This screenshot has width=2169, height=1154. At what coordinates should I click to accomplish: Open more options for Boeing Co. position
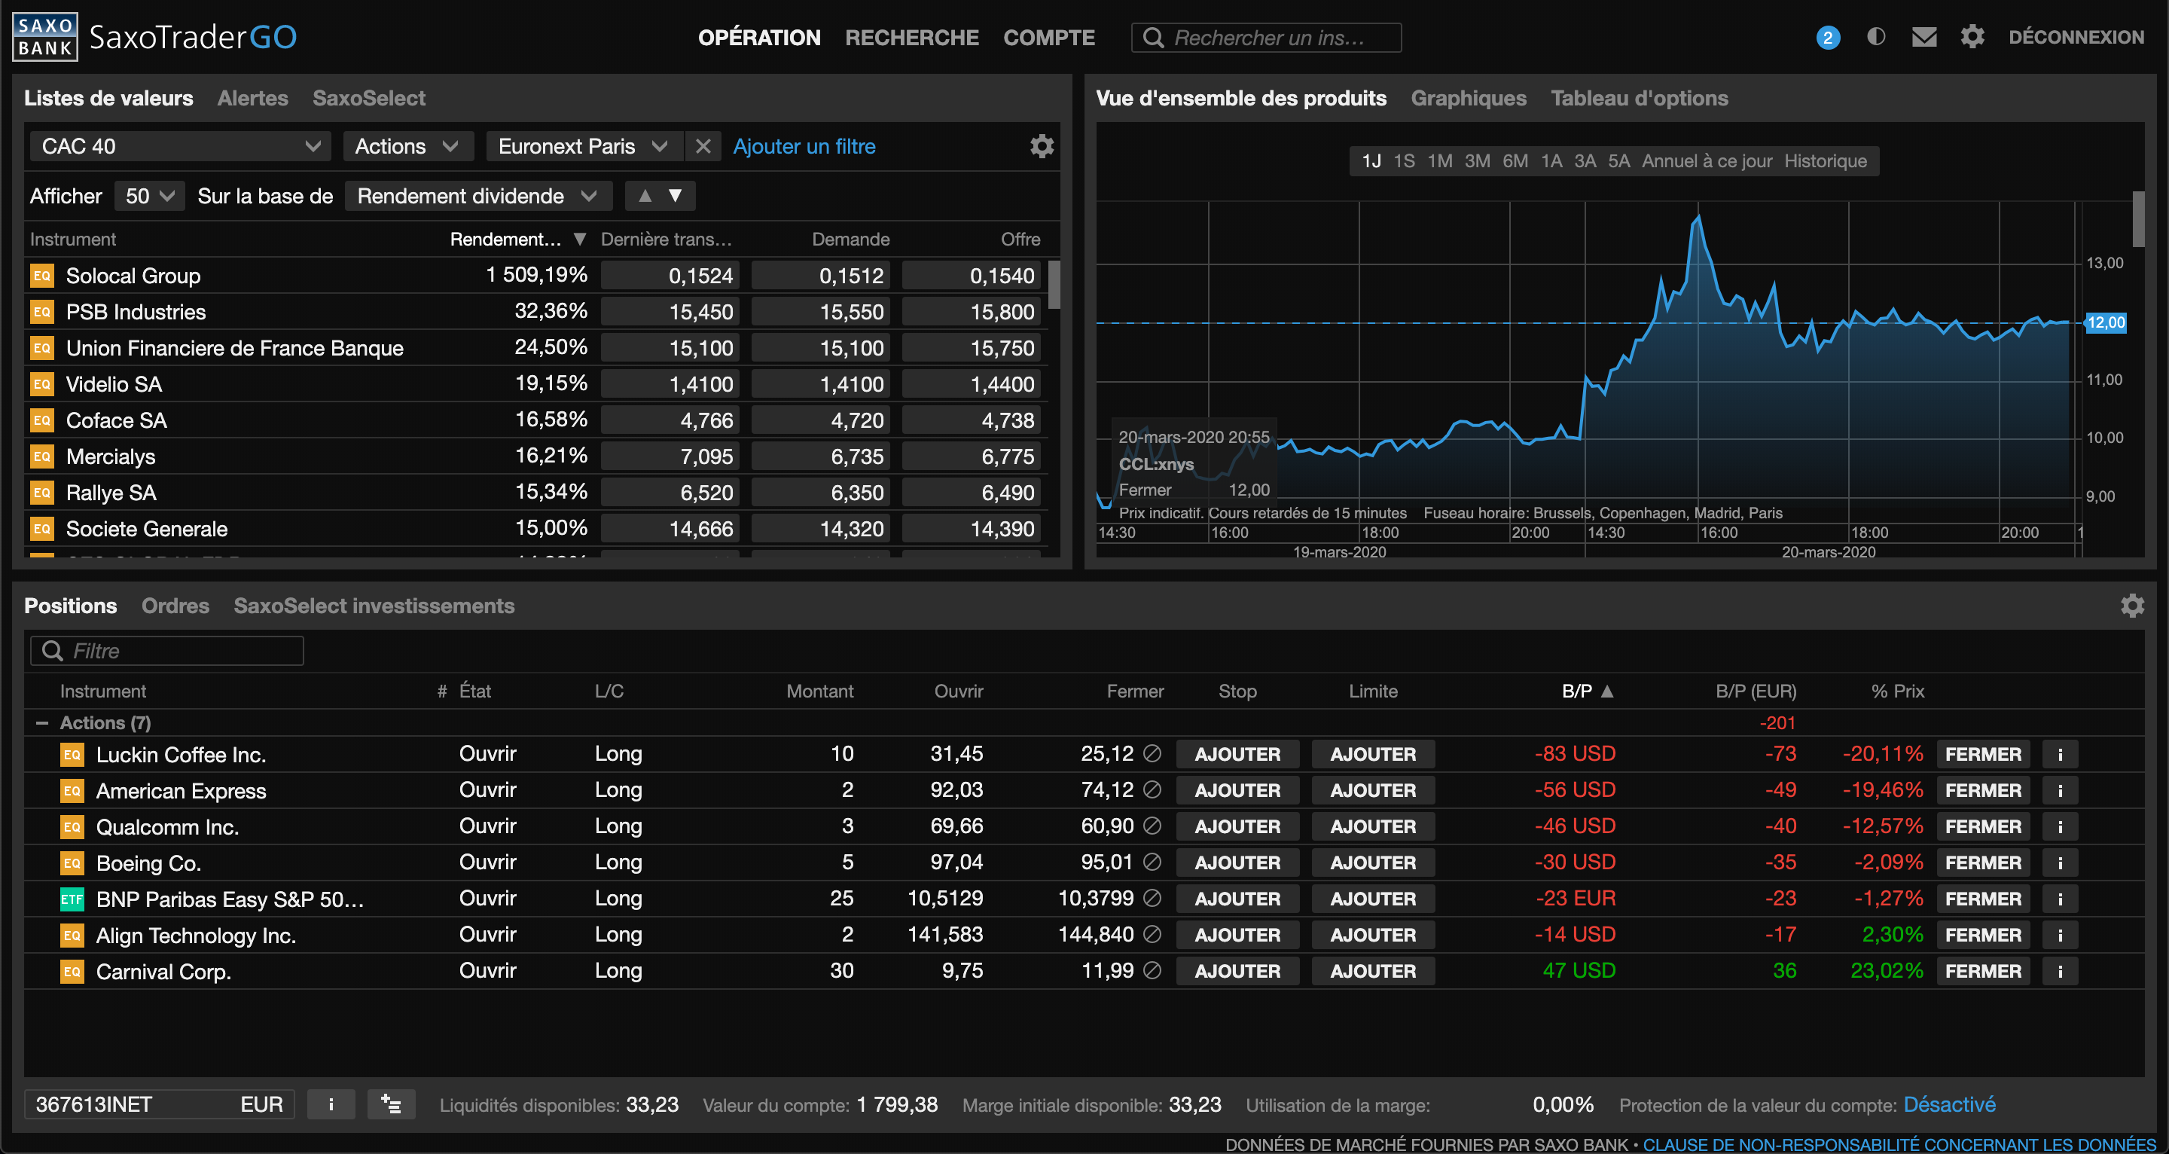point(2061,863)
